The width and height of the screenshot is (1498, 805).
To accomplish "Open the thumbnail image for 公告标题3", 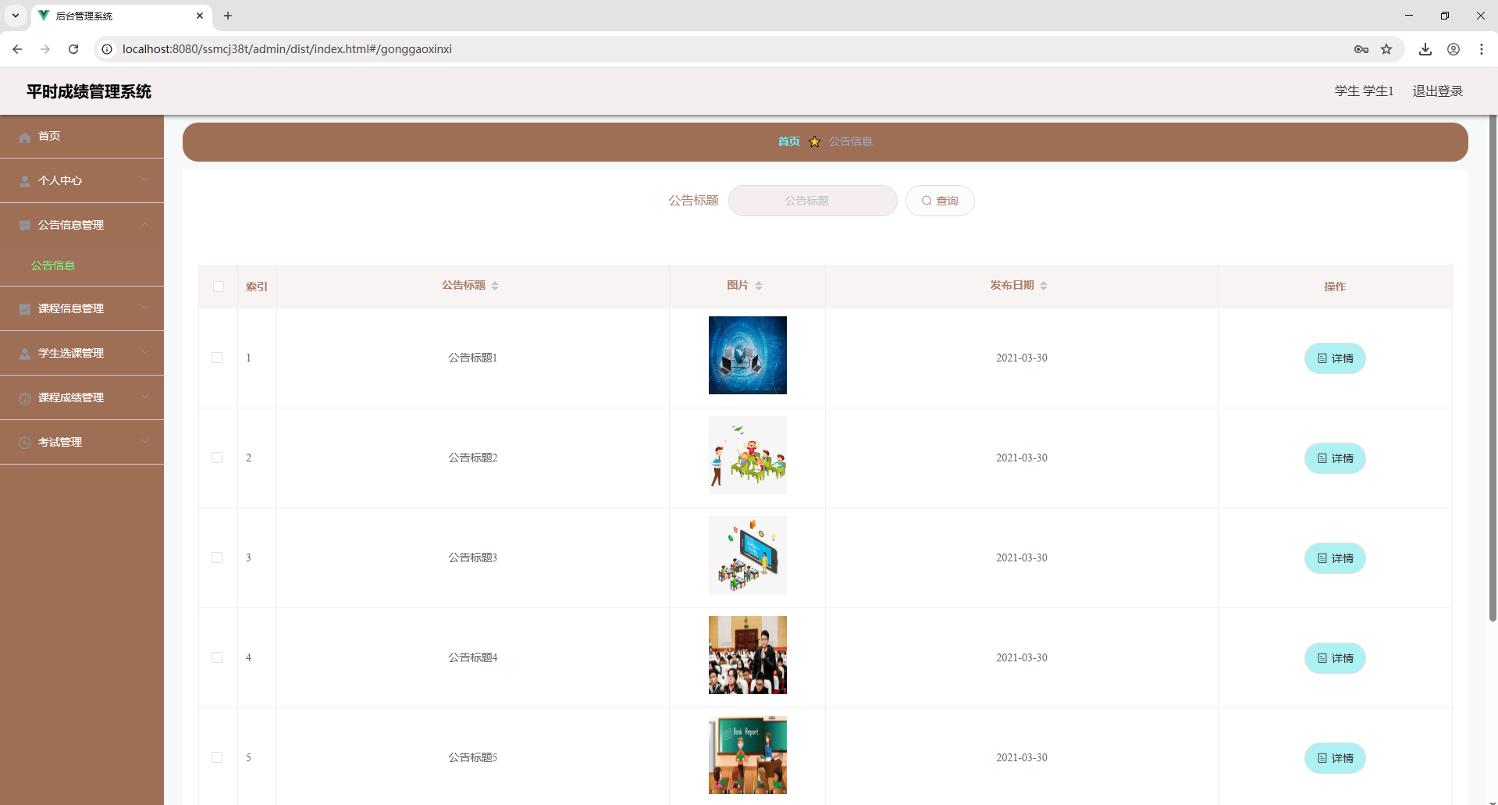I will pyautogui.click(x=748, y=555).
